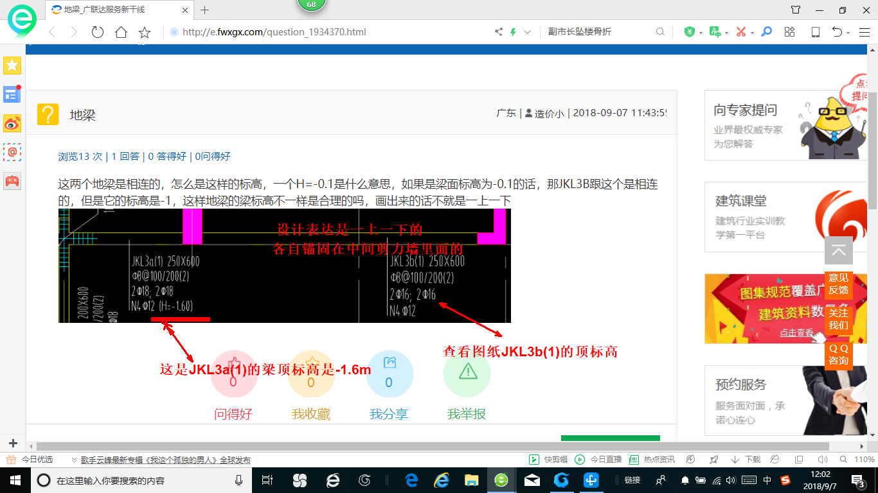878x493 pixels.
Task: Open the sidebar games icon
Action: 12,181
